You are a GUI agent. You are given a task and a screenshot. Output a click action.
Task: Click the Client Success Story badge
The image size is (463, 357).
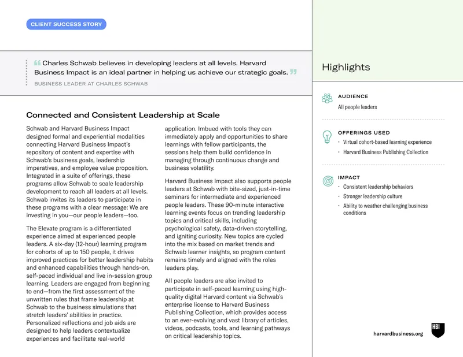[66, 24]
